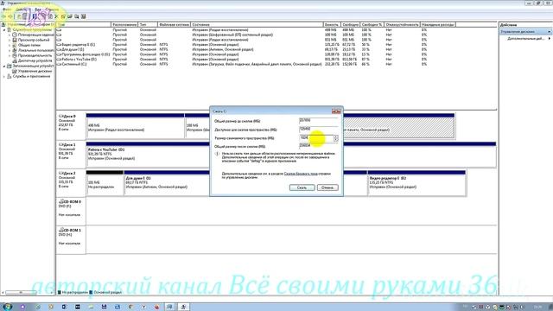Select the CD-ROM 1 label
The image size is (553, 311).
point(71,240)
